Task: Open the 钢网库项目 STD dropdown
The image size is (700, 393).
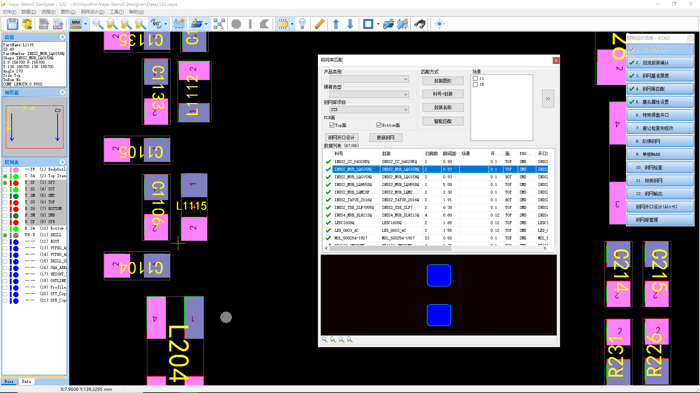Action: click(x=369, y=110)
